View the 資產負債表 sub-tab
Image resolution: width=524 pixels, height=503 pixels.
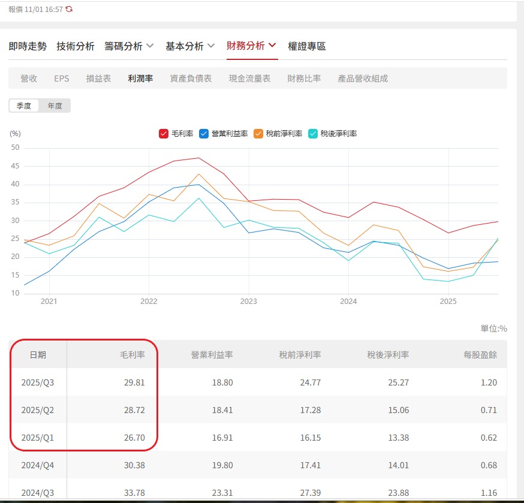pyautogui.click(x=191, y=79)
